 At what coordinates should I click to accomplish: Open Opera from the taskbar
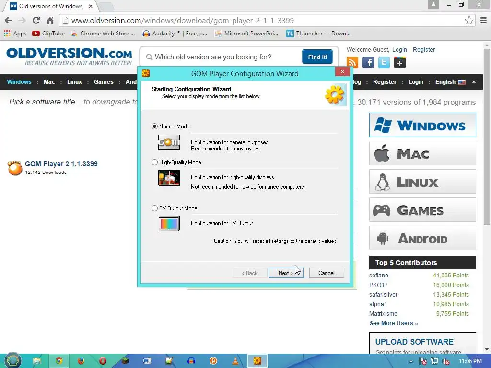tap(103, 361)
